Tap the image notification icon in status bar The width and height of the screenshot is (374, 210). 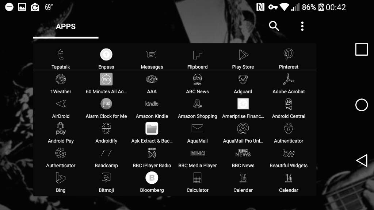click(x=22, y=7)
